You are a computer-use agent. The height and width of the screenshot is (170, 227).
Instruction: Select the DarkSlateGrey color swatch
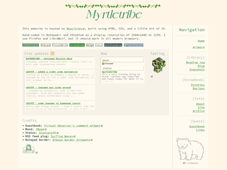tap(113, 45)
